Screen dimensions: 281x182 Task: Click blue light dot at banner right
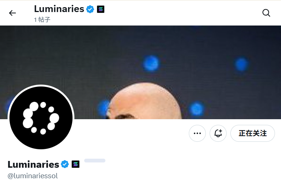(x=241, y=64)
